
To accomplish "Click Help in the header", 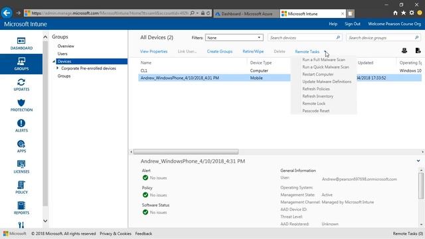I will tap(333, 24).
